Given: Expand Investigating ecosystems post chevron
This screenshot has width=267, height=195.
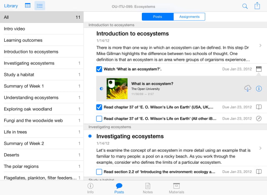Looking at the screenshot, I should tap(260, 148).
